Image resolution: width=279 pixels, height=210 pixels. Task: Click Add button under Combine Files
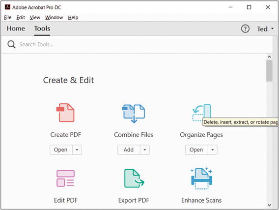point(129,150)
